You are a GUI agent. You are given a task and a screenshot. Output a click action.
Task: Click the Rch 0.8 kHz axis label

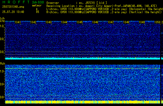[x=2, y=97]
